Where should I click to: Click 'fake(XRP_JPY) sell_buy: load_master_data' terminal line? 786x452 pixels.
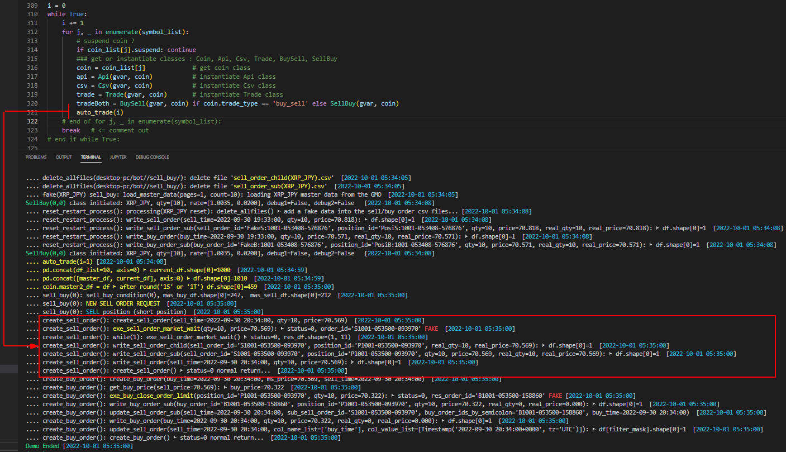[x=241, y=194]
